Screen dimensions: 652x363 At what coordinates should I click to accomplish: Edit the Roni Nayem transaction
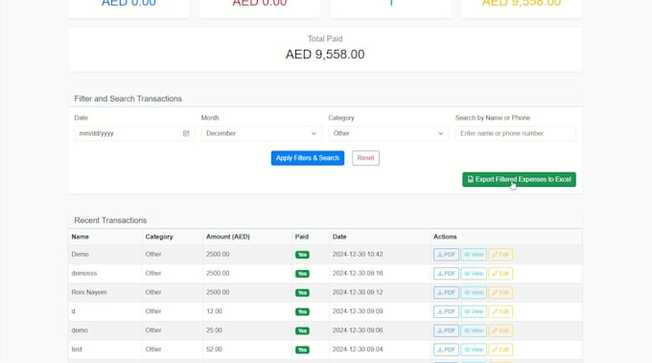pyautogui.click(x=501, y=292)
